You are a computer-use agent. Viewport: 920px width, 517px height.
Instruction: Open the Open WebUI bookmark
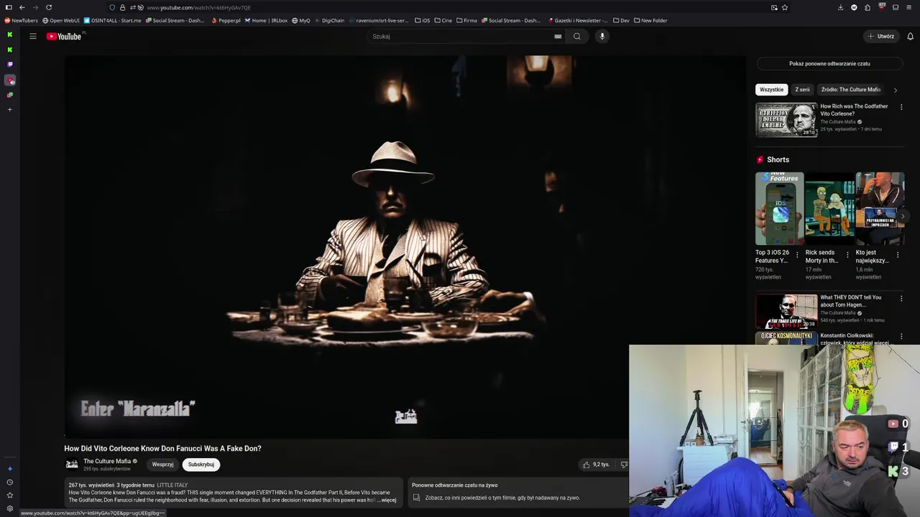click(x=60, y=20)
